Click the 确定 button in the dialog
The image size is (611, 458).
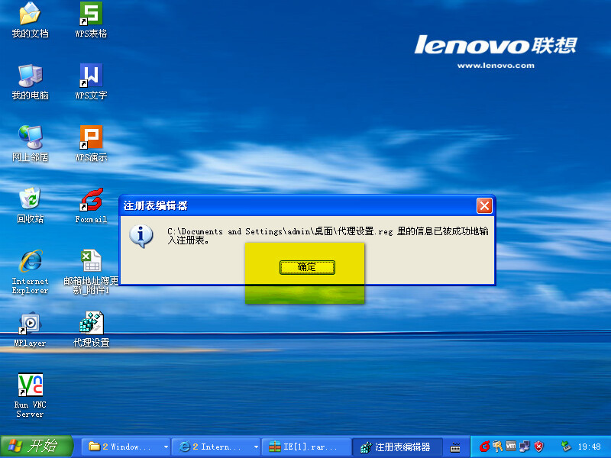click(x=306, y=267)
